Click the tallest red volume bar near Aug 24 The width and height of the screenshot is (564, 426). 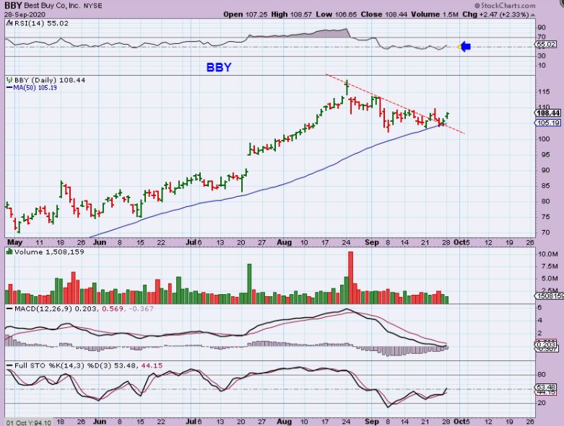[x=351, y=278]
